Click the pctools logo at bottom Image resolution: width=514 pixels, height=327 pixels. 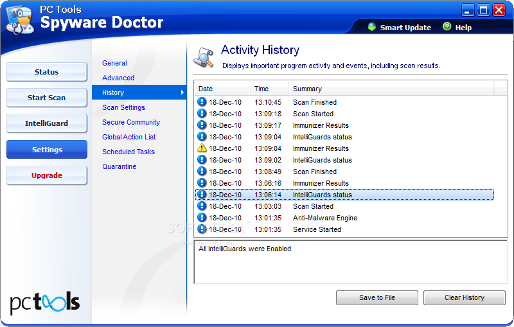click(44, 302)
